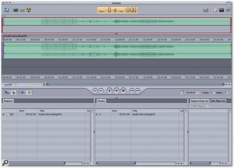This screenshot has width=234, height=168.
Task: Switch to the Mix Plug-Ins tab
Action: click(x=218, y=101)
